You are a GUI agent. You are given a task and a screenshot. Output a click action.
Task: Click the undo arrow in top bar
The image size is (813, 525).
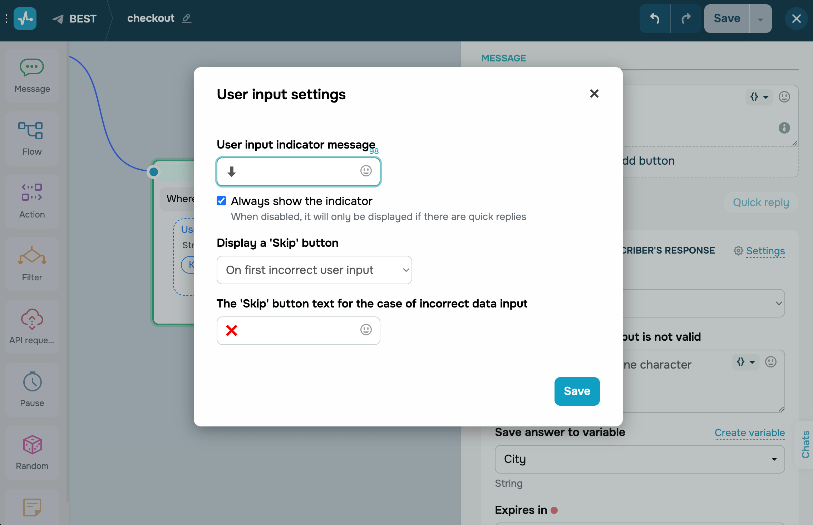pos(655,19)
